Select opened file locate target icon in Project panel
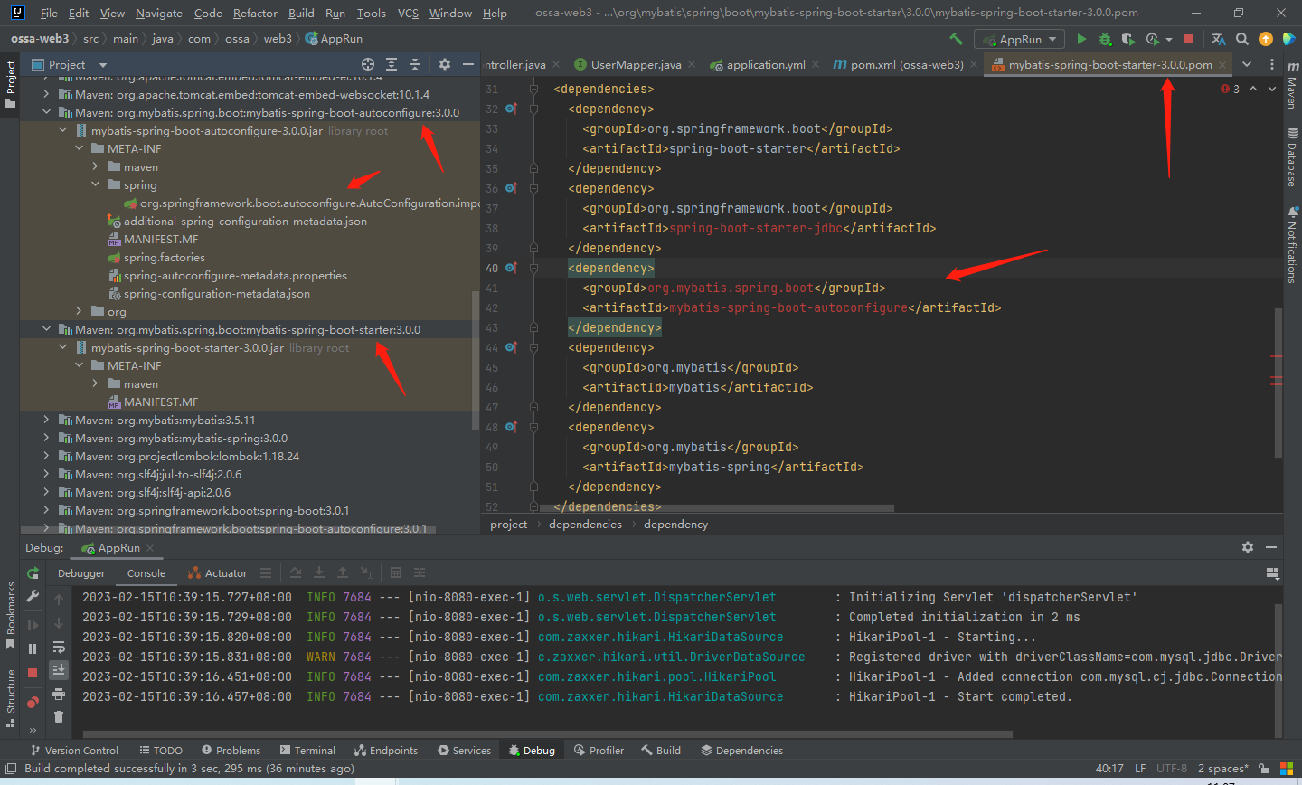 368,64
